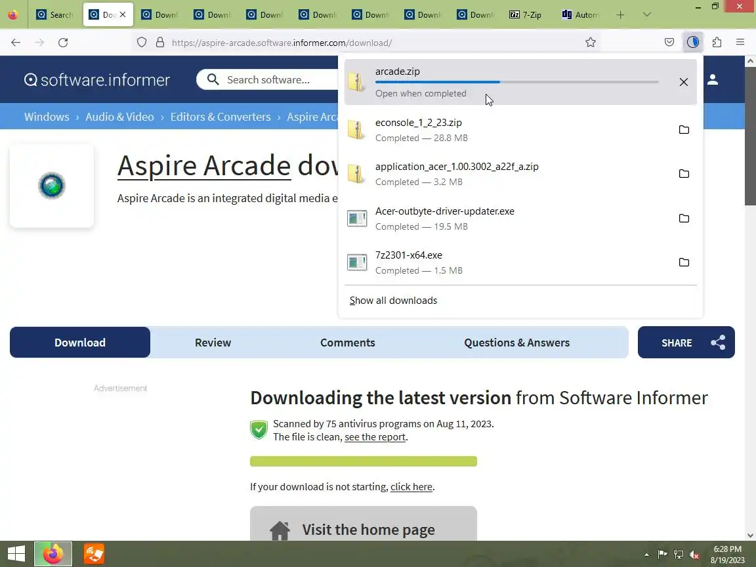
Task: Click the tracking protection shield icon
Action: pyautogui.click(x=141, y=43)
